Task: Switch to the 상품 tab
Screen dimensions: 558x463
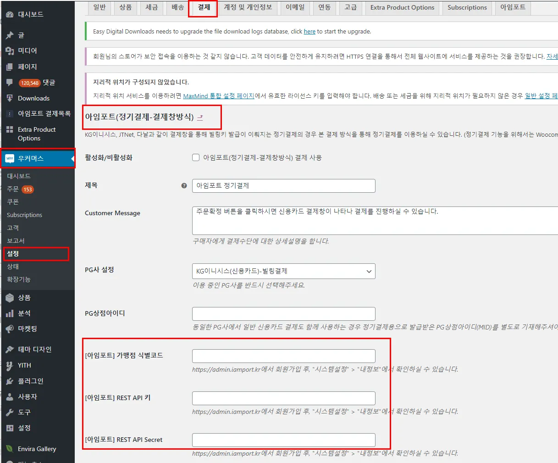Action: pyautogui.click(x=126, y=7)
